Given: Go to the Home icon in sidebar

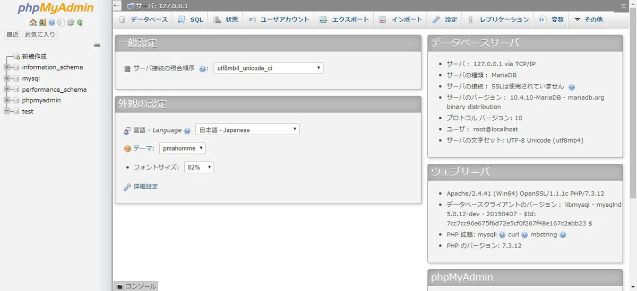Looking at the screenshot, I should [x=33, y=23].
